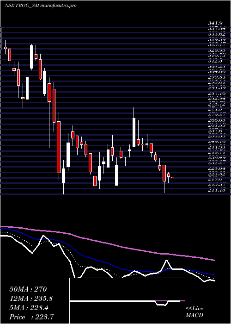Click the 5MA : 228.4 reading

point(29,308)
